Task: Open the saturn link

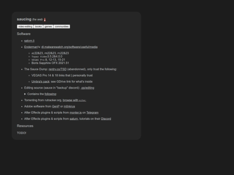Action: [74, 119]
